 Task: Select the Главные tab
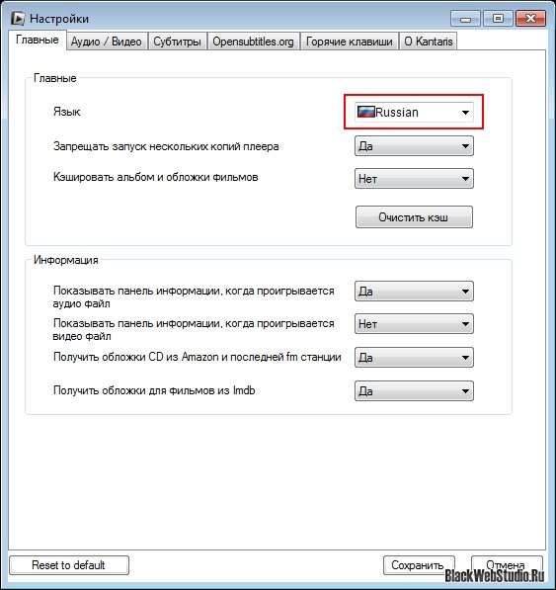pyautogui.click(x=38, y=40)
